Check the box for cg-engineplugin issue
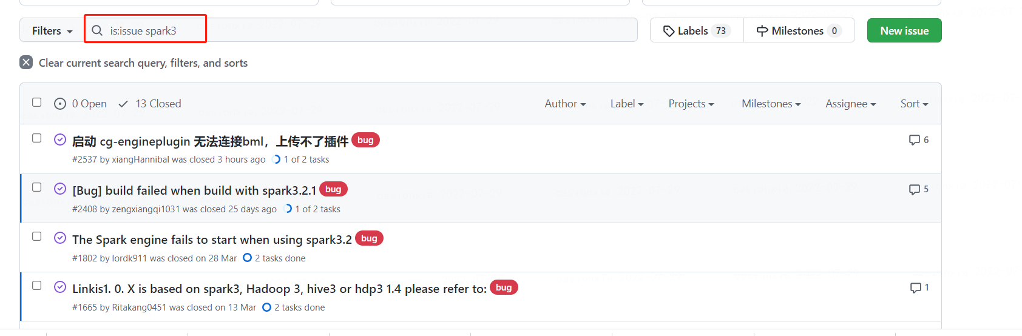The image size is (1022, 336). point(37,138)
